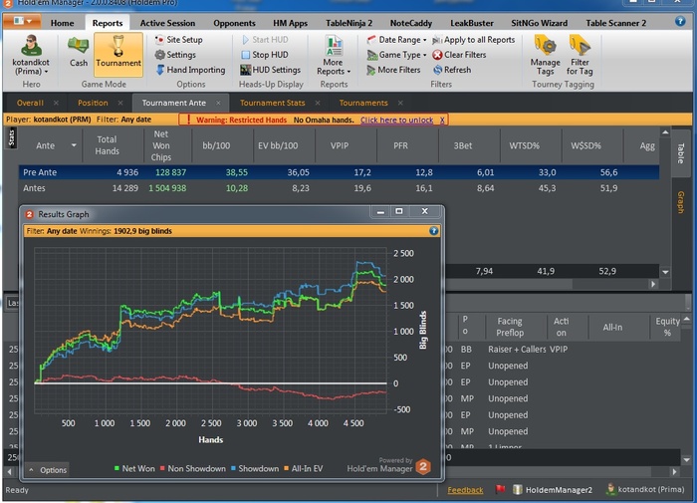Select the Tournament game mode
The height and width of the screenshot is (503, 697).
click(x=118, y=54)
